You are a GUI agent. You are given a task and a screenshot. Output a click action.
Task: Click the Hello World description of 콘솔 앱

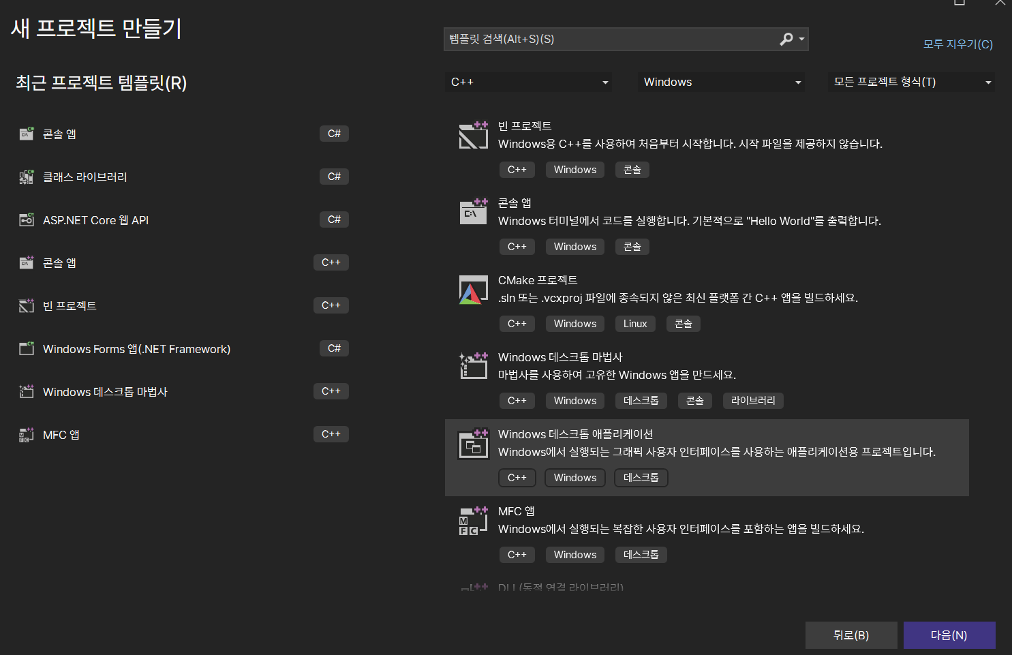tap(690, 221)
